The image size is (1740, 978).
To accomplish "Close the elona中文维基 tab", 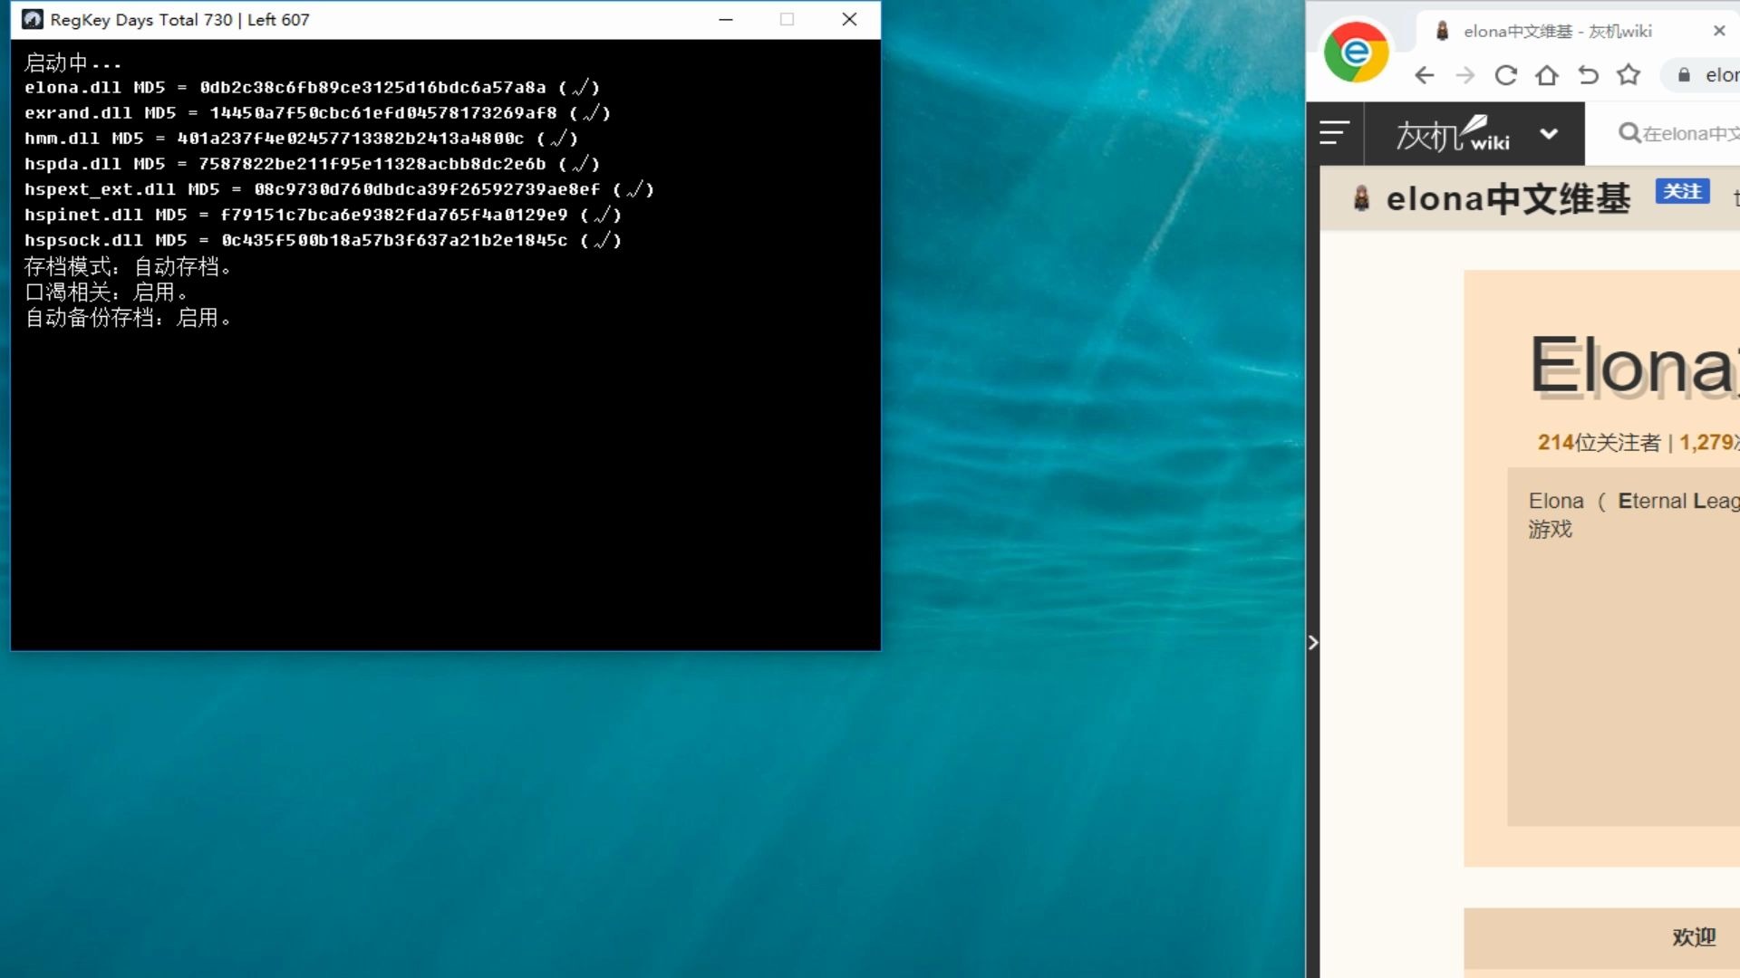I will pyautogui.click(x=1719, y=31).
